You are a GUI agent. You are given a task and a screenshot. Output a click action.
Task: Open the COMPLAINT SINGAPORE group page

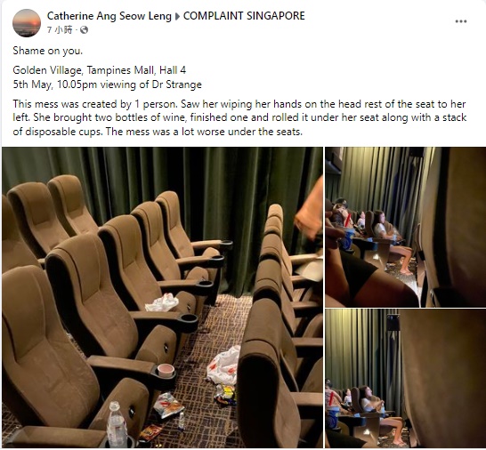click(244, 16)
